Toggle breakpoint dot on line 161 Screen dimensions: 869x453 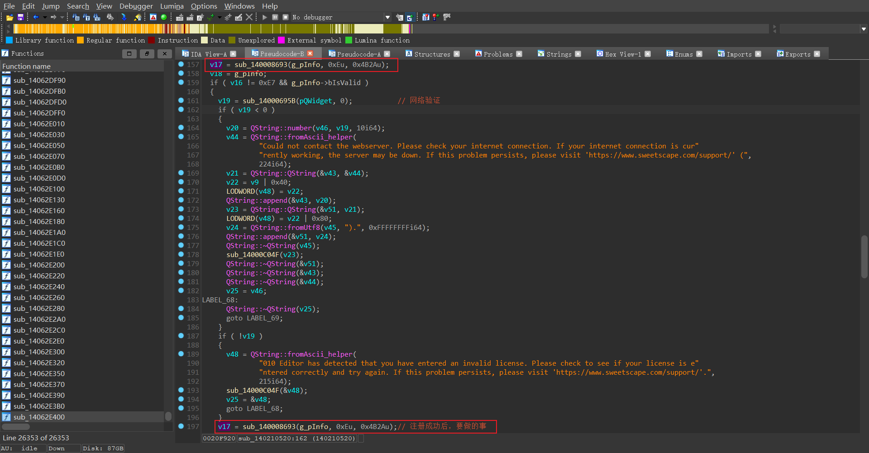click(x=181, y=100)
